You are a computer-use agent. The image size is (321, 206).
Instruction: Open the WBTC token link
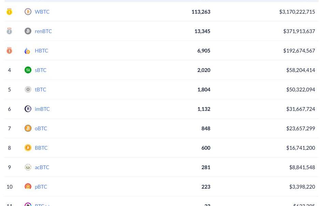point(42,12)
